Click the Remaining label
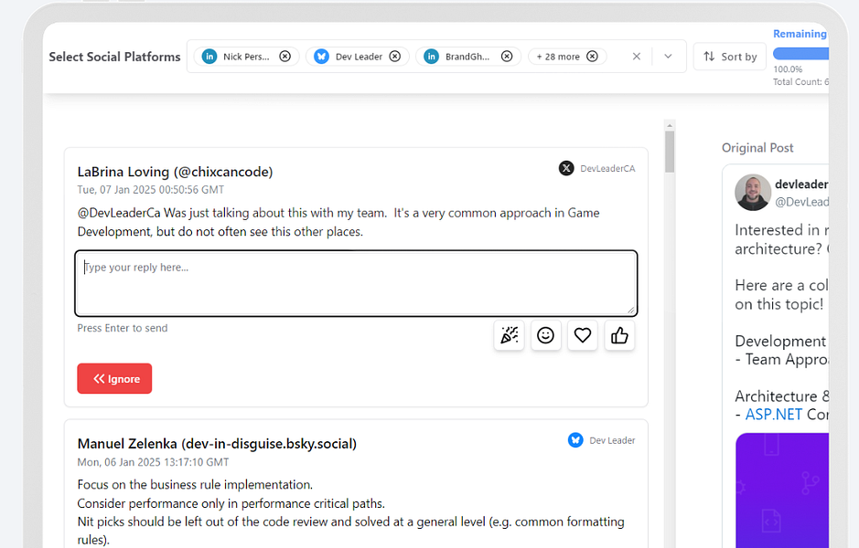Viewport: 859px width, 548px height. click(x=800, y=34)
